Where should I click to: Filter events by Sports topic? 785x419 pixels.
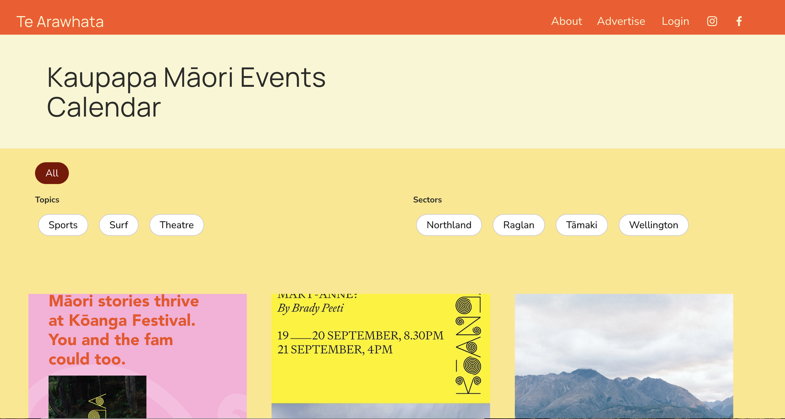[63, 225]
